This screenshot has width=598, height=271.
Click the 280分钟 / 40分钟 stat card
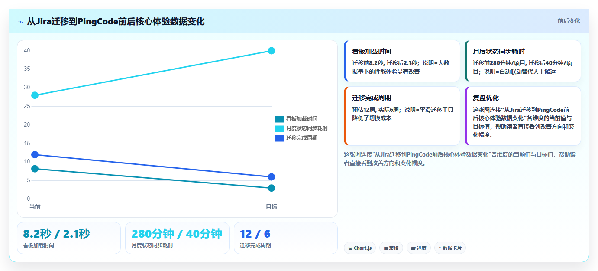[177, 238]
